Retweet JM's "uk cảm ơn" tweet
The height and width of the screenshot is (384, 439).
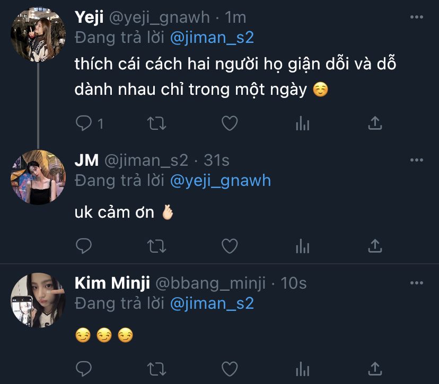[x=156, y=246]
